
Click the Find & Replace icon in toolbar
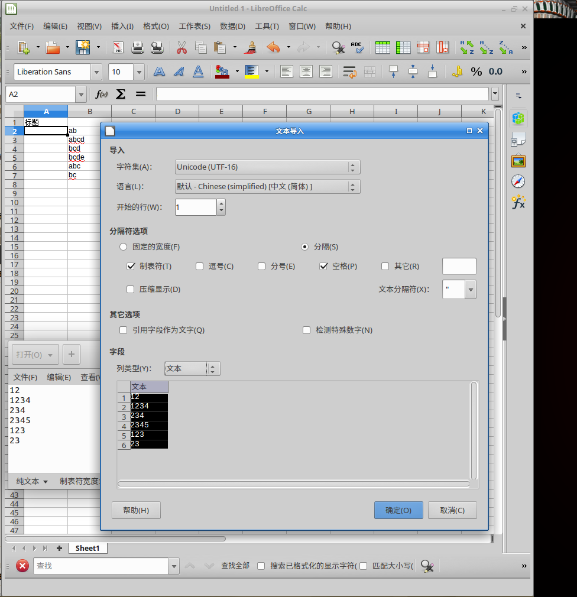coord(338,48)
